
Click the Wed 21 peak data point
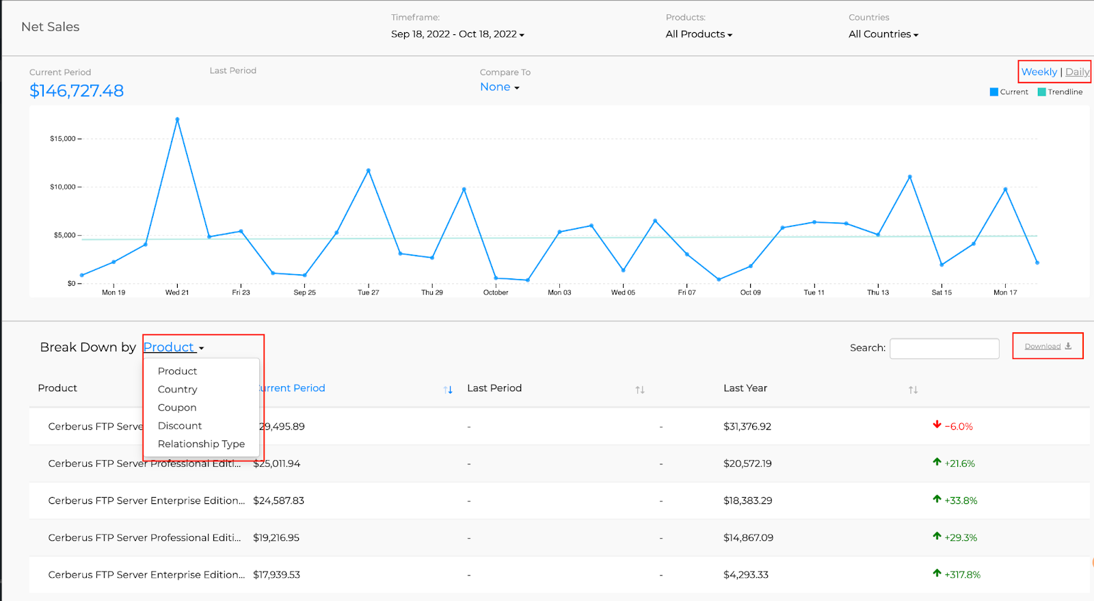177,119
